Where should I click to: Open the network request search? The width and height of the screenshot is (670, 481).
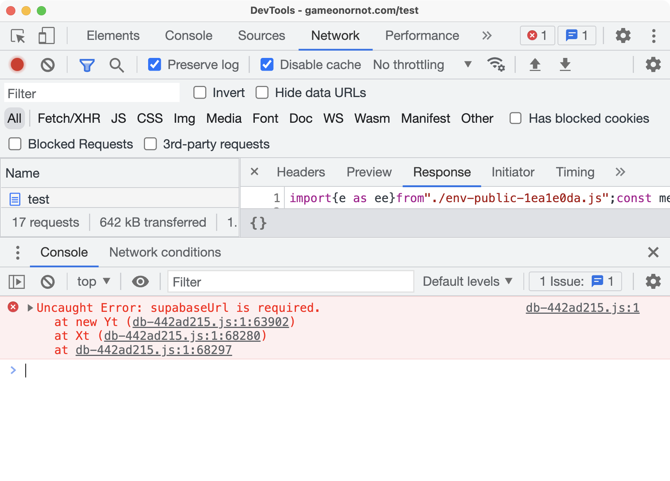click(117, 64)
